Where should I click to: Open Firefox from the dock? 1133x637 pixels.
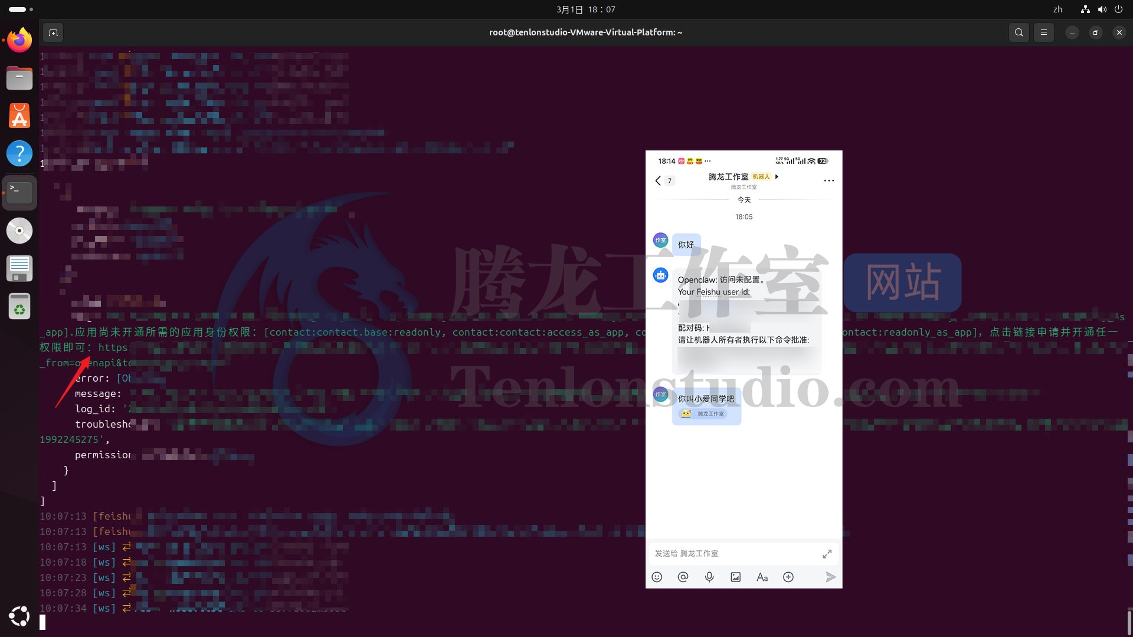(19, 40)
